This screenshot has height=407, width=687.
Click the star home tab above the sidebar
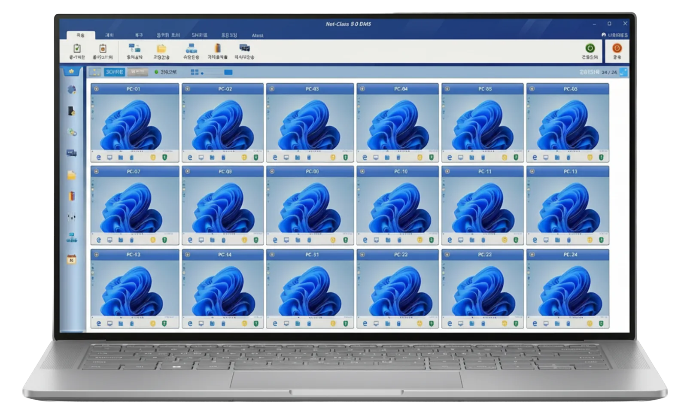point(71,71)
